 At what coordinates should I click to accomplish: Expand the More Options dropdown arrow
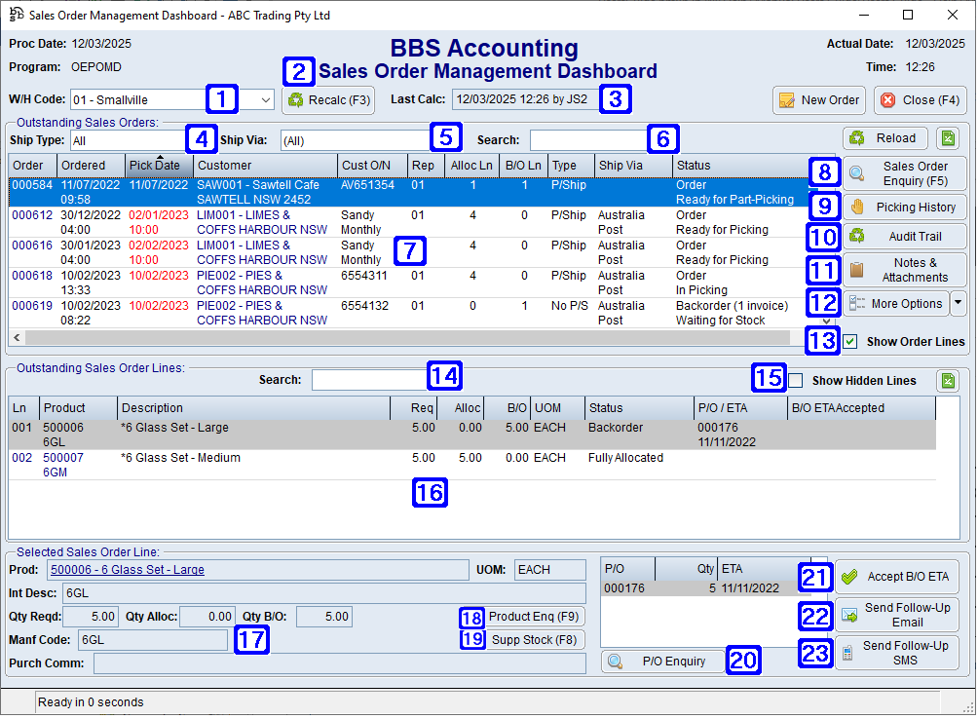click(x=957, y=303)
